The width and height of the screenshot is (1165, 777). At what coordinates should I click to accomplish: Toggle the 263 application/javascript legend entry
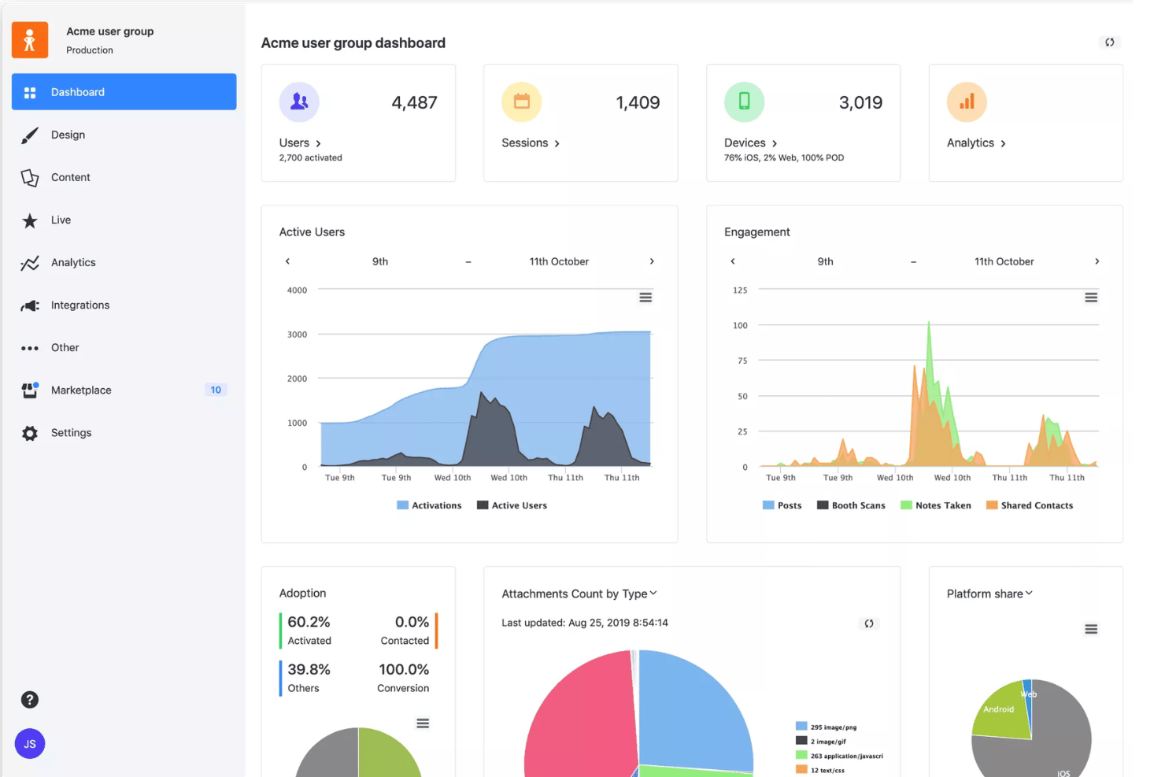point(840,756)
